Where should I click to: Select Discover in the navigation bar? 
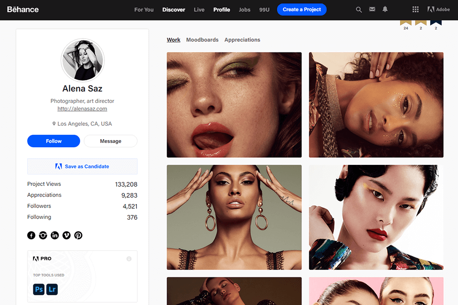pos(174,10)
